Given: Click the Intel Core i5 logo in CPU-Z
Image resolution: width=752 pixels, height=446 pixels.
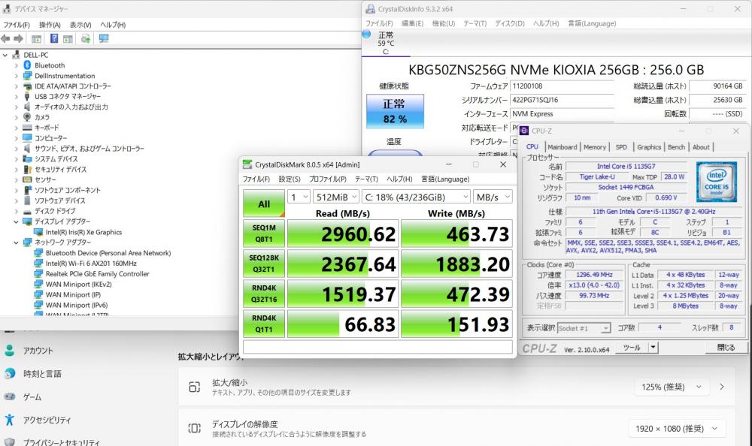Looking at the screenshot, I should 716,182.
